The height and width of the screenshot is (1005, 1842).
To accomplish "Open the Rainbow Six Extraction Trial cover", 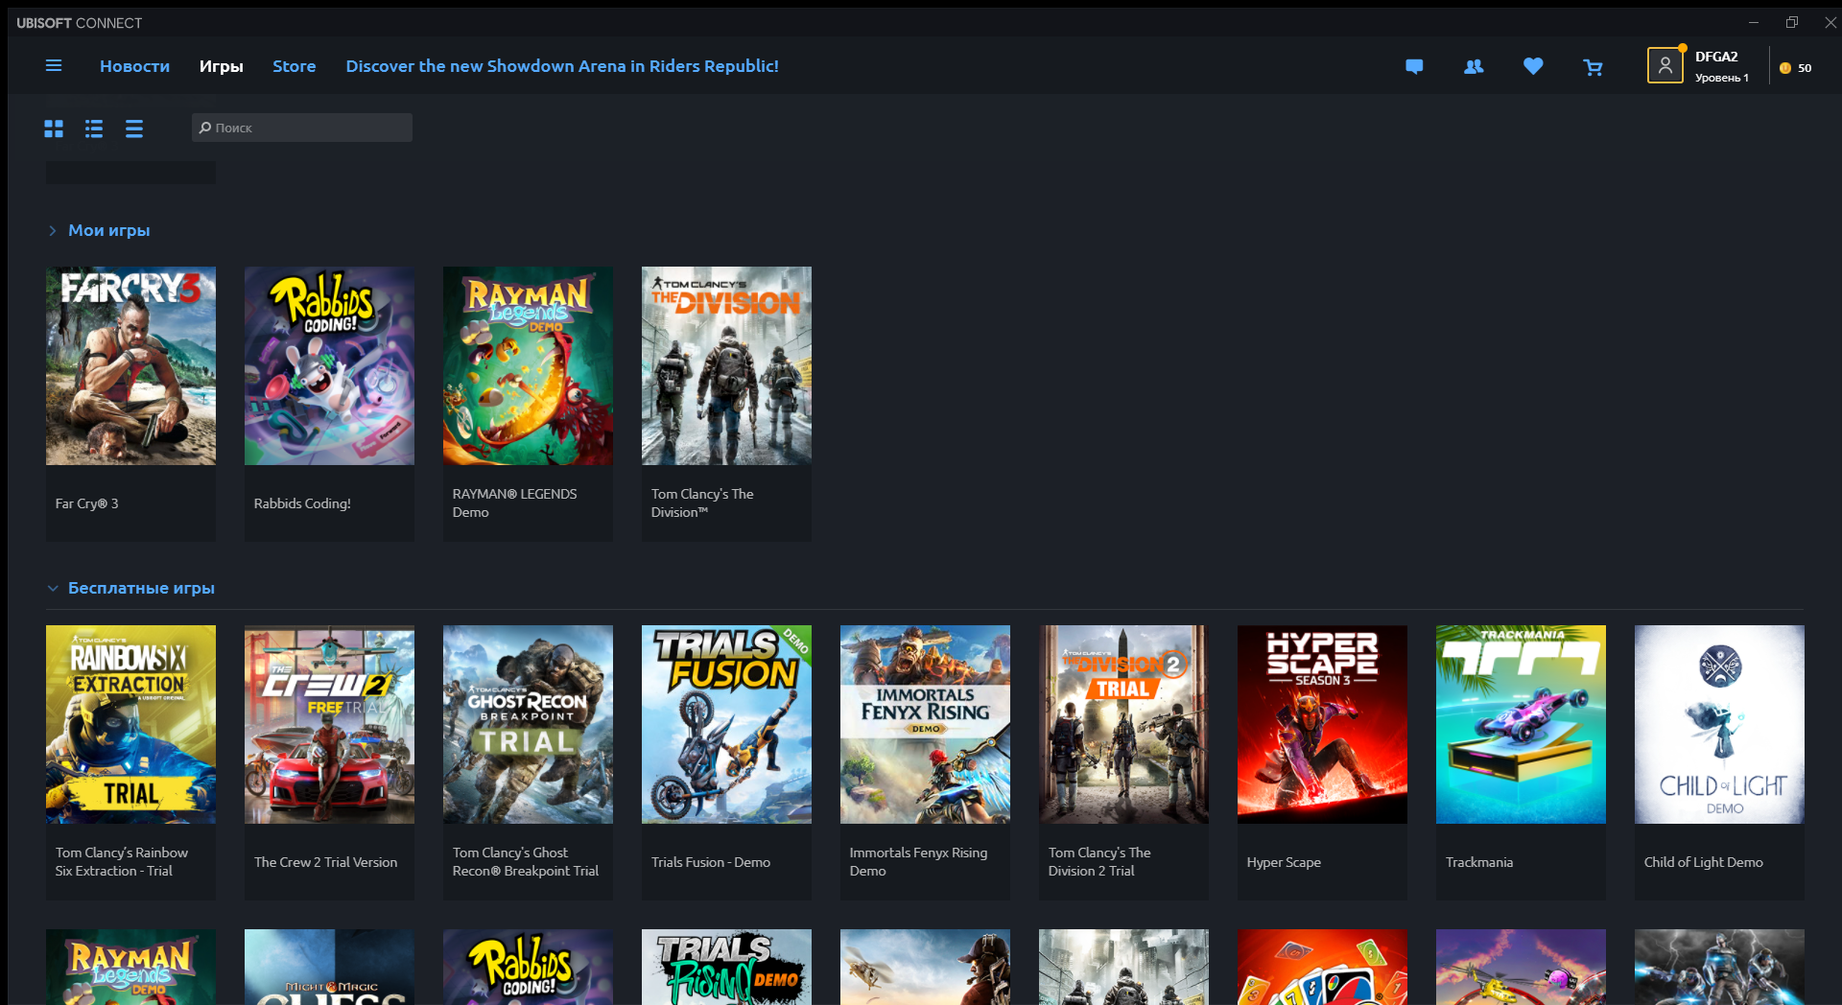I will tap(130, 724).
